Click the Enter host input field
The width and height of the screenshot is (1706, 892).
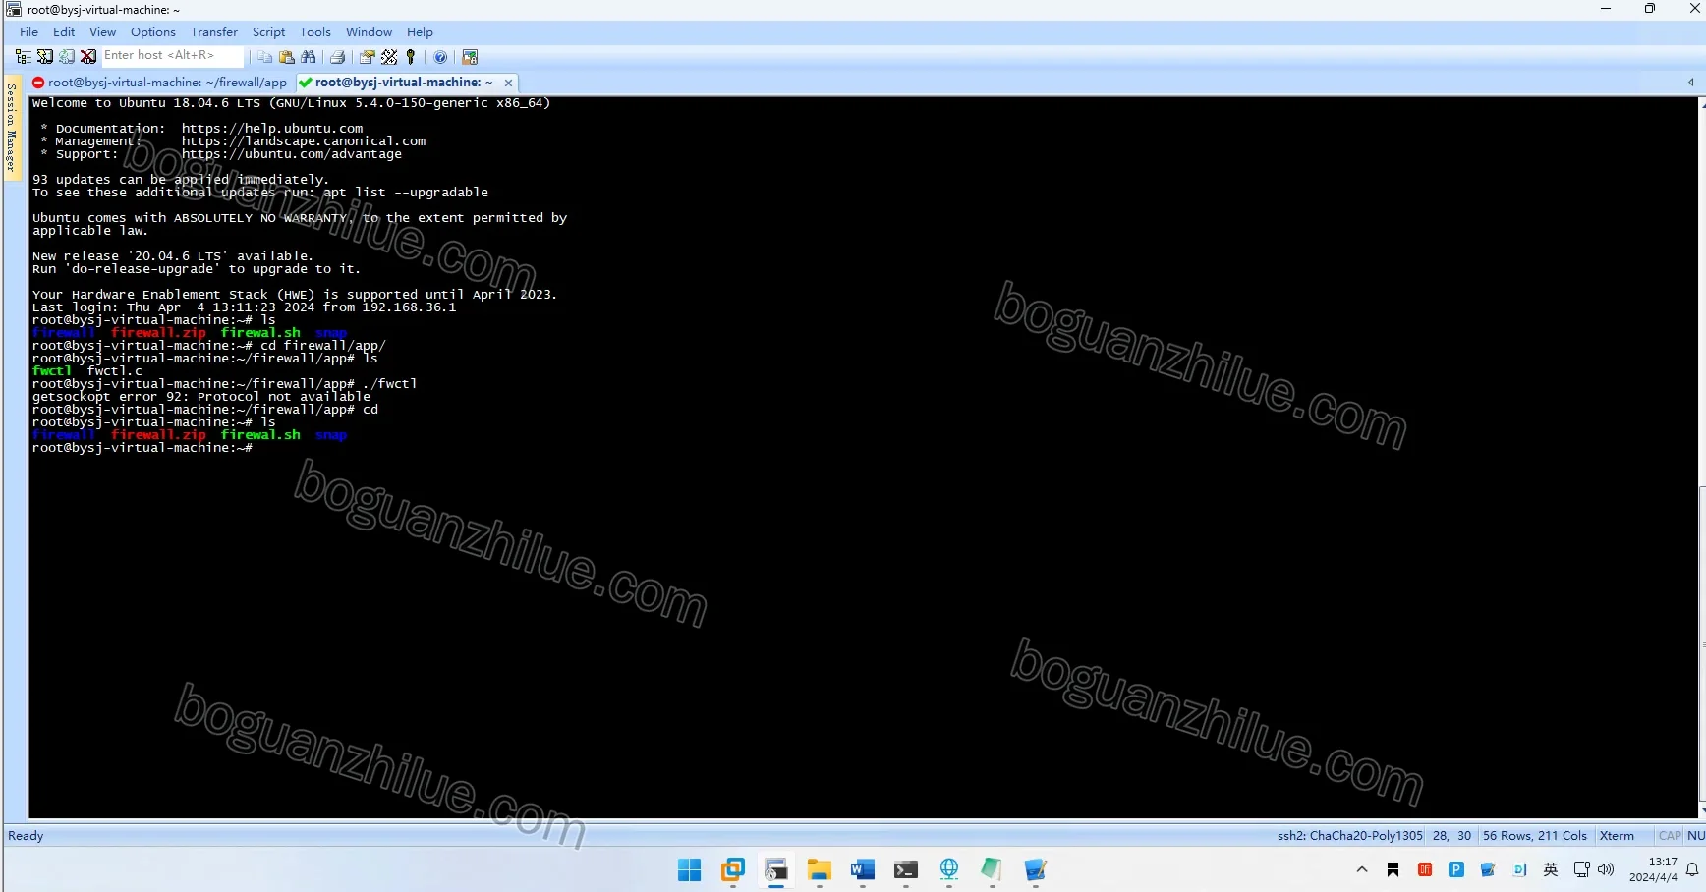173,56
